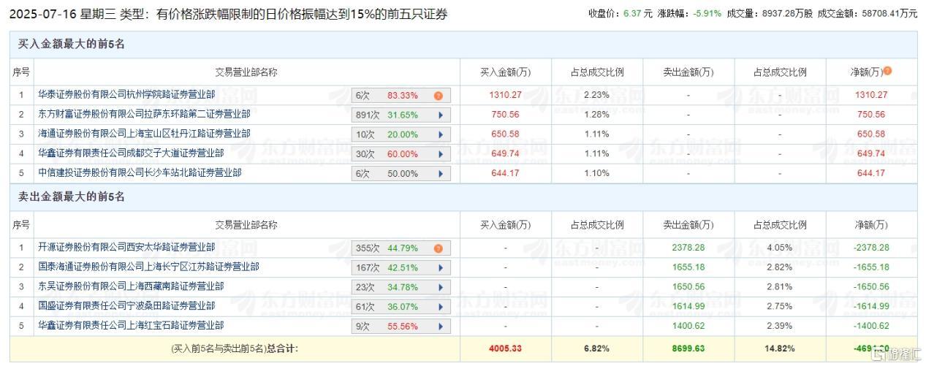
Task: Select the 卖出金额最大的前5名 section header
Action: [x=72, y=197]
